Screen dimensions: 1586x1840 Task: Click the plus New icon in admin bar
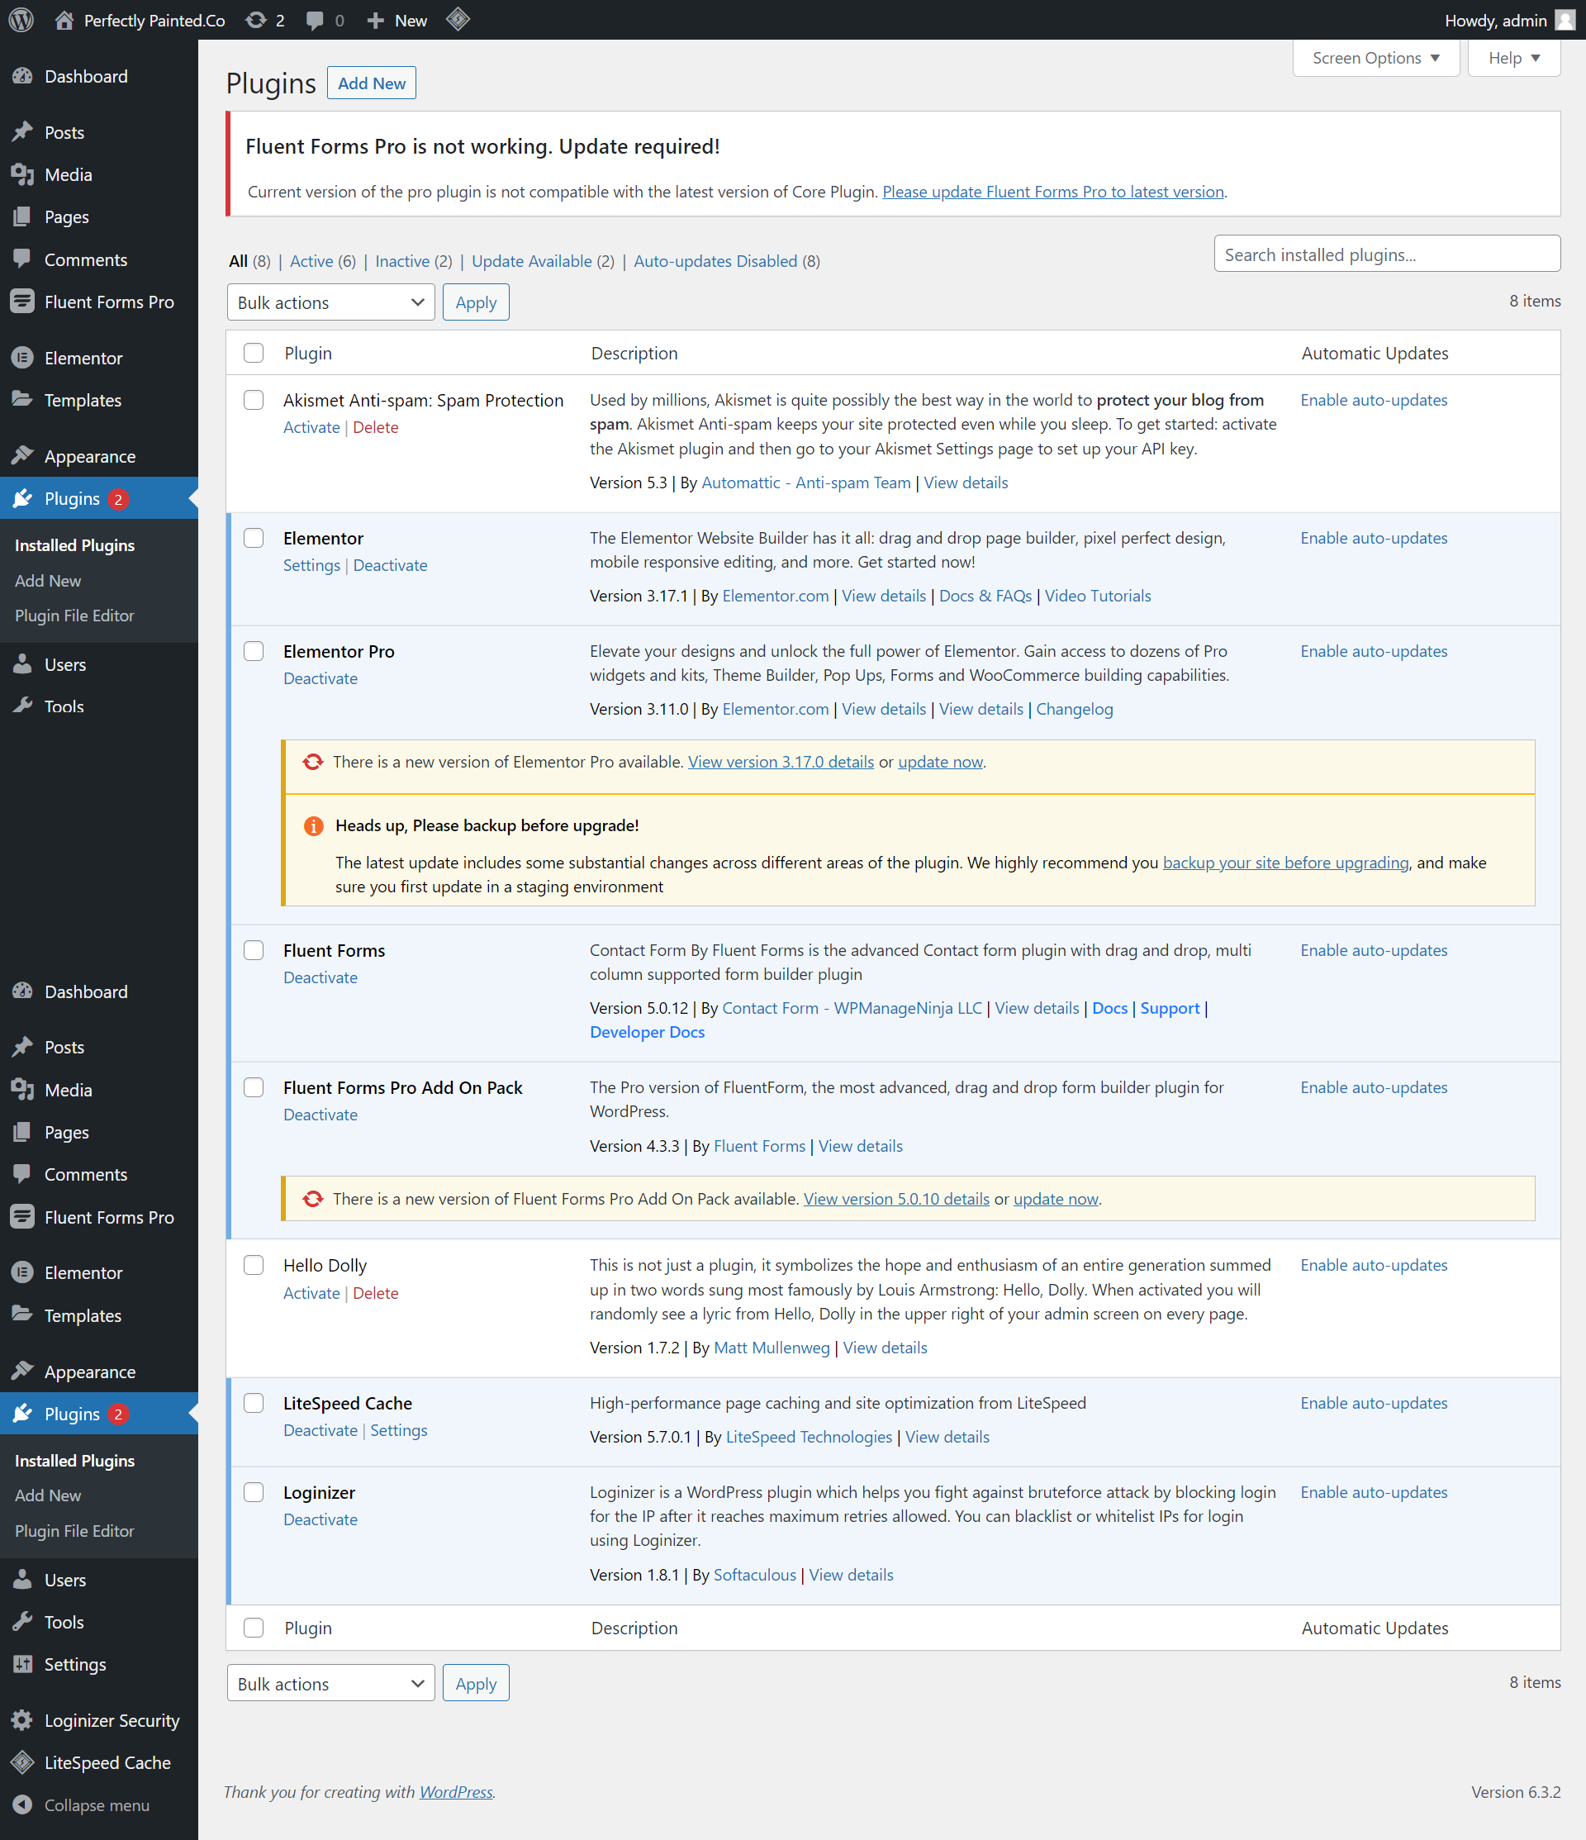[376, 21]
